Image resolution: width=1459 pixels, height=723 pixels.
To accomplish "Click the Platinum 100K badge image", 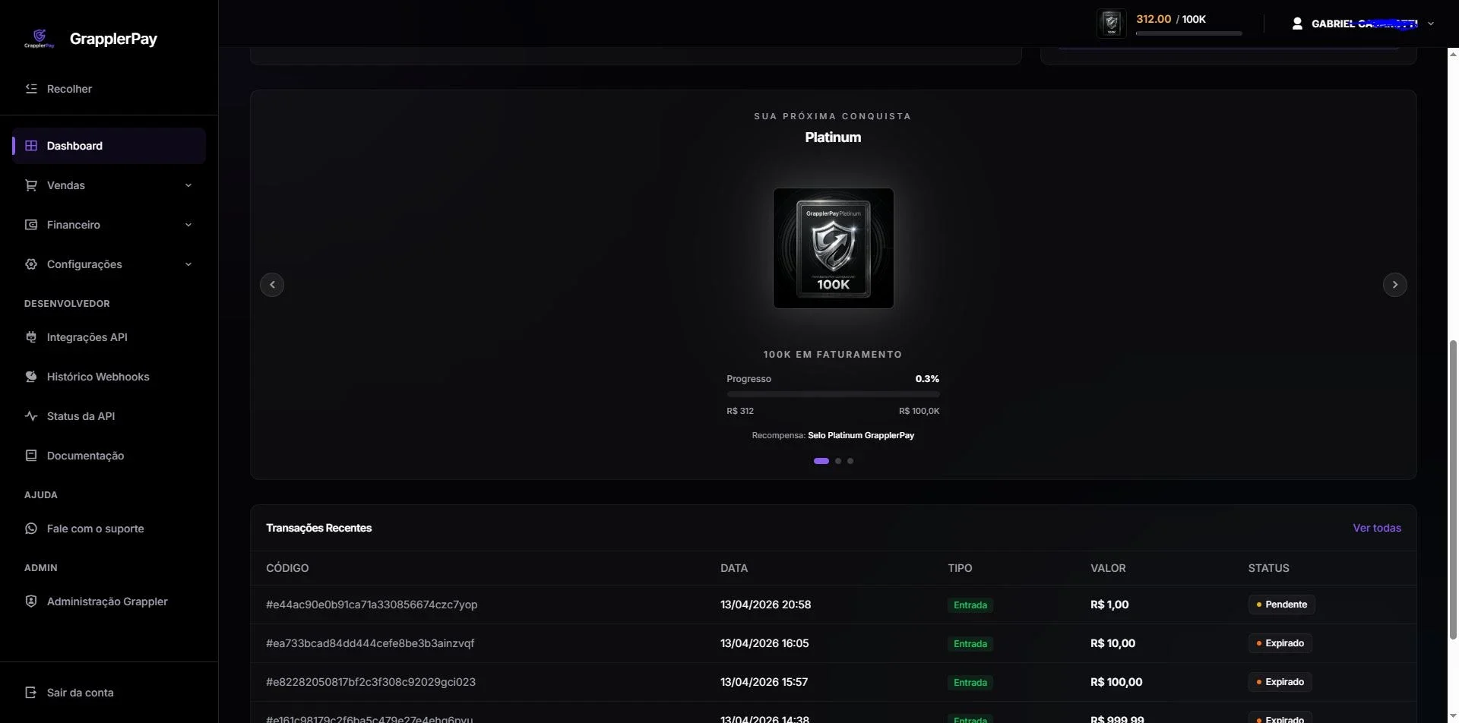I will point(834,248).
